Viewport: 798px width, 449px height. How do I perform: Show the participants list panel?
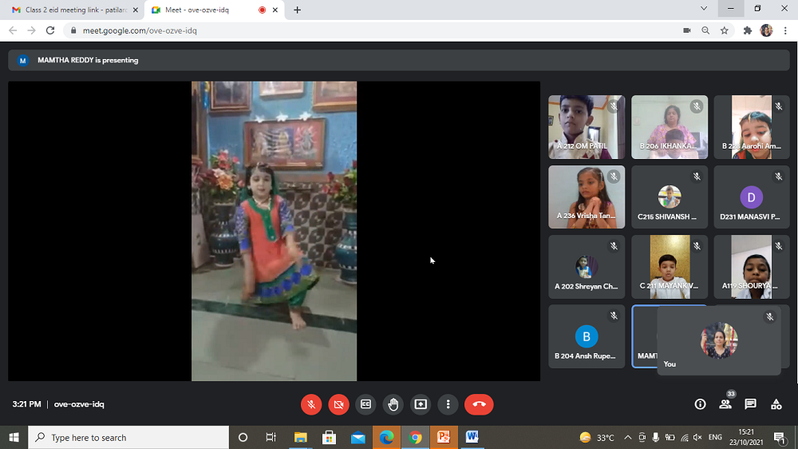tap(725, 404)
